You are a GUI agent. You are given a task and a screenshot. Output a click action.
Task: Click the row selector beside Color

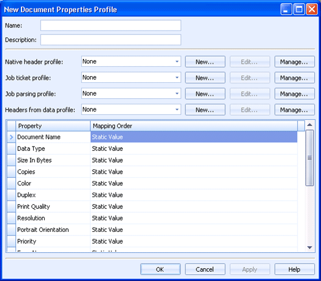[12, 183]
